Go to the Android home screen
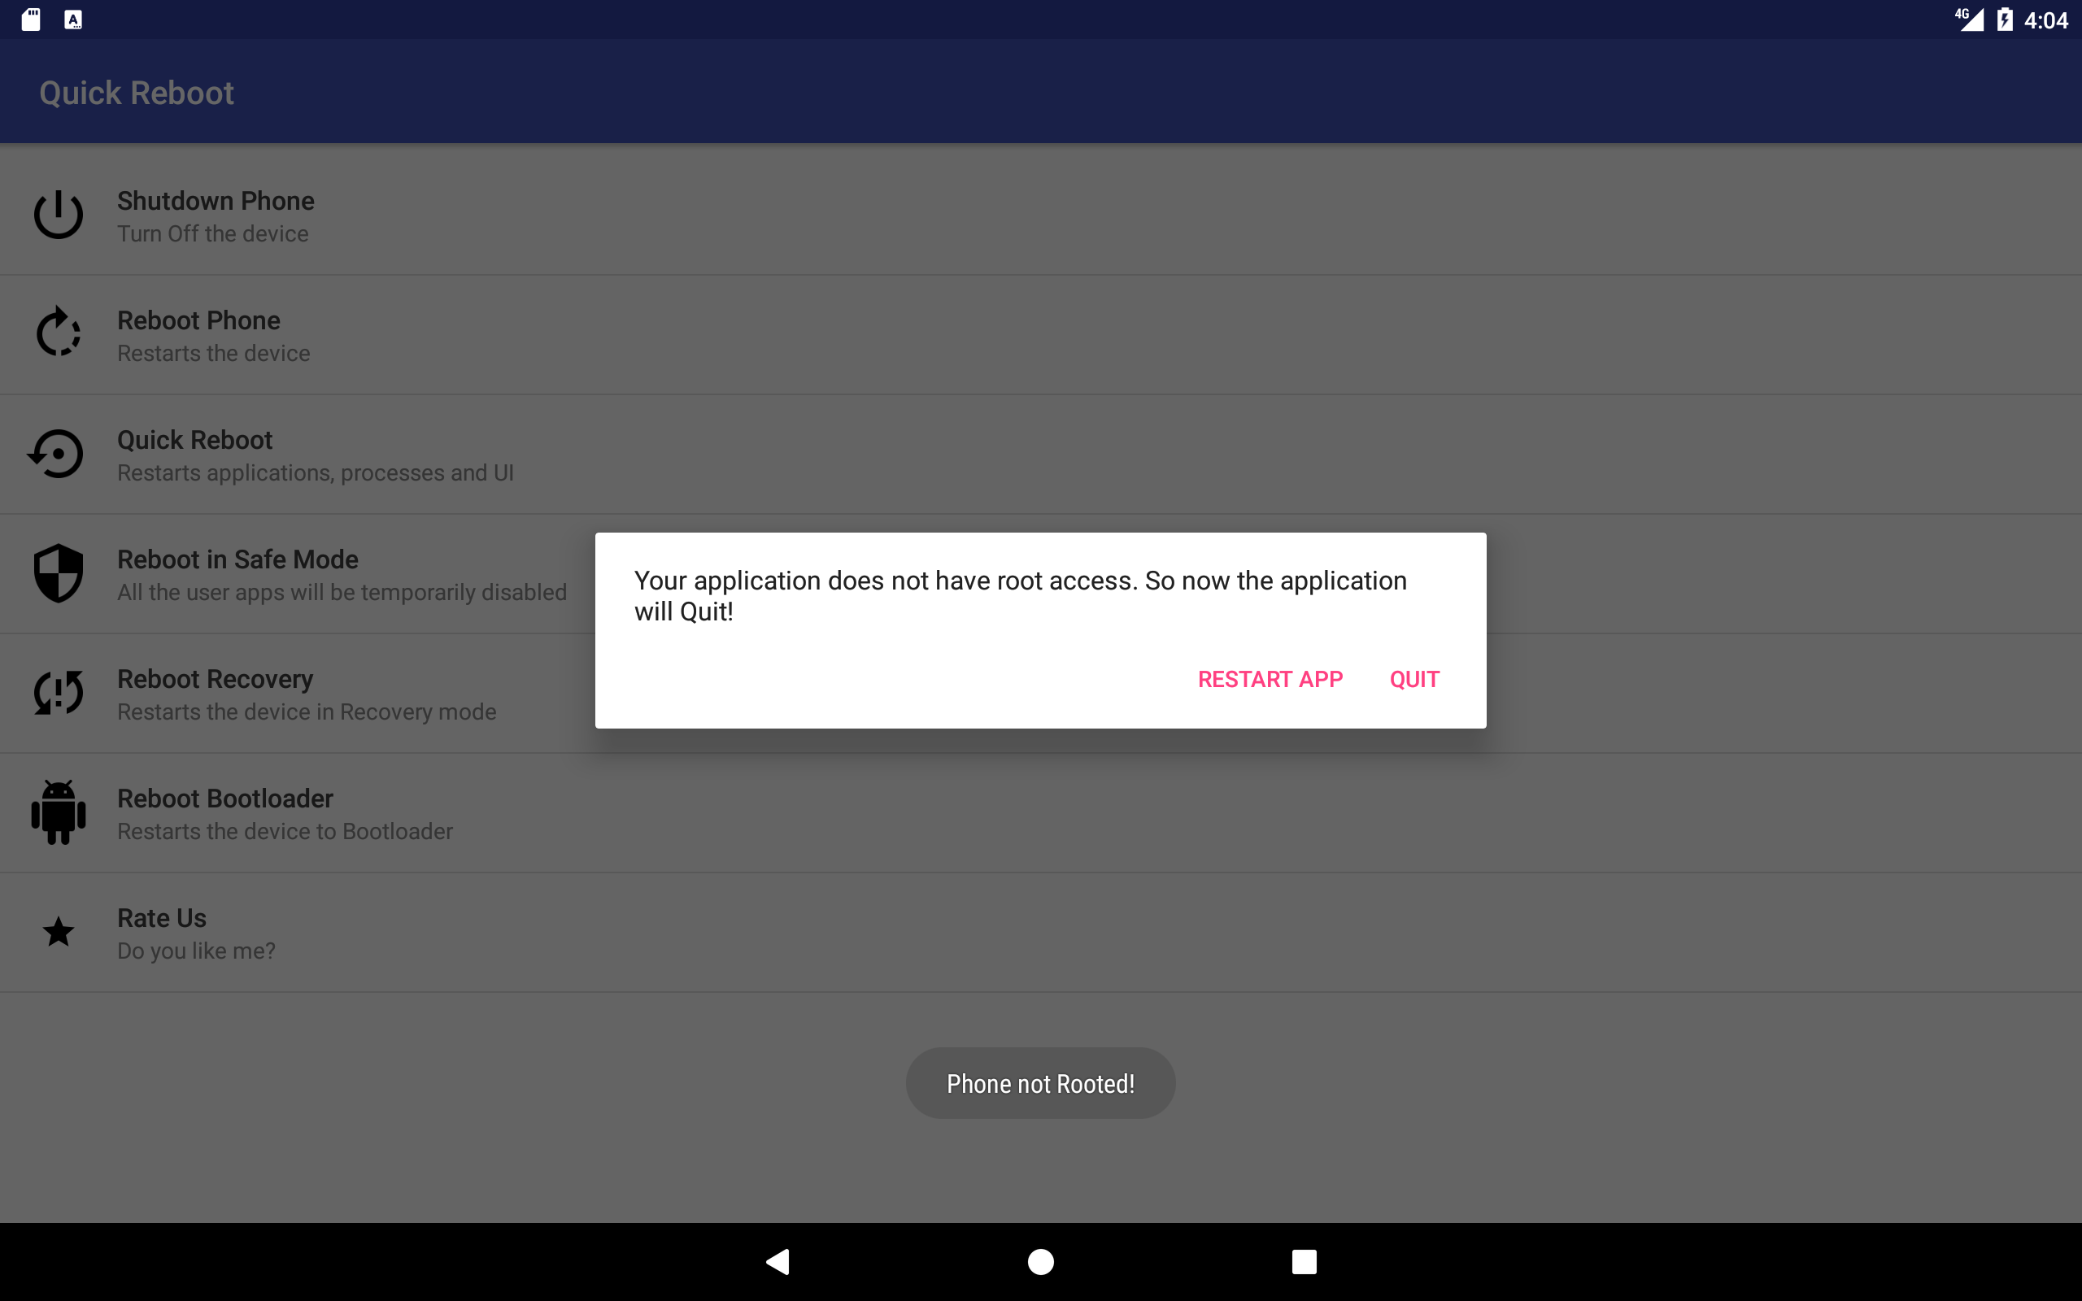Viewport: 2082px width, 1301px height. point(1041,1261)
